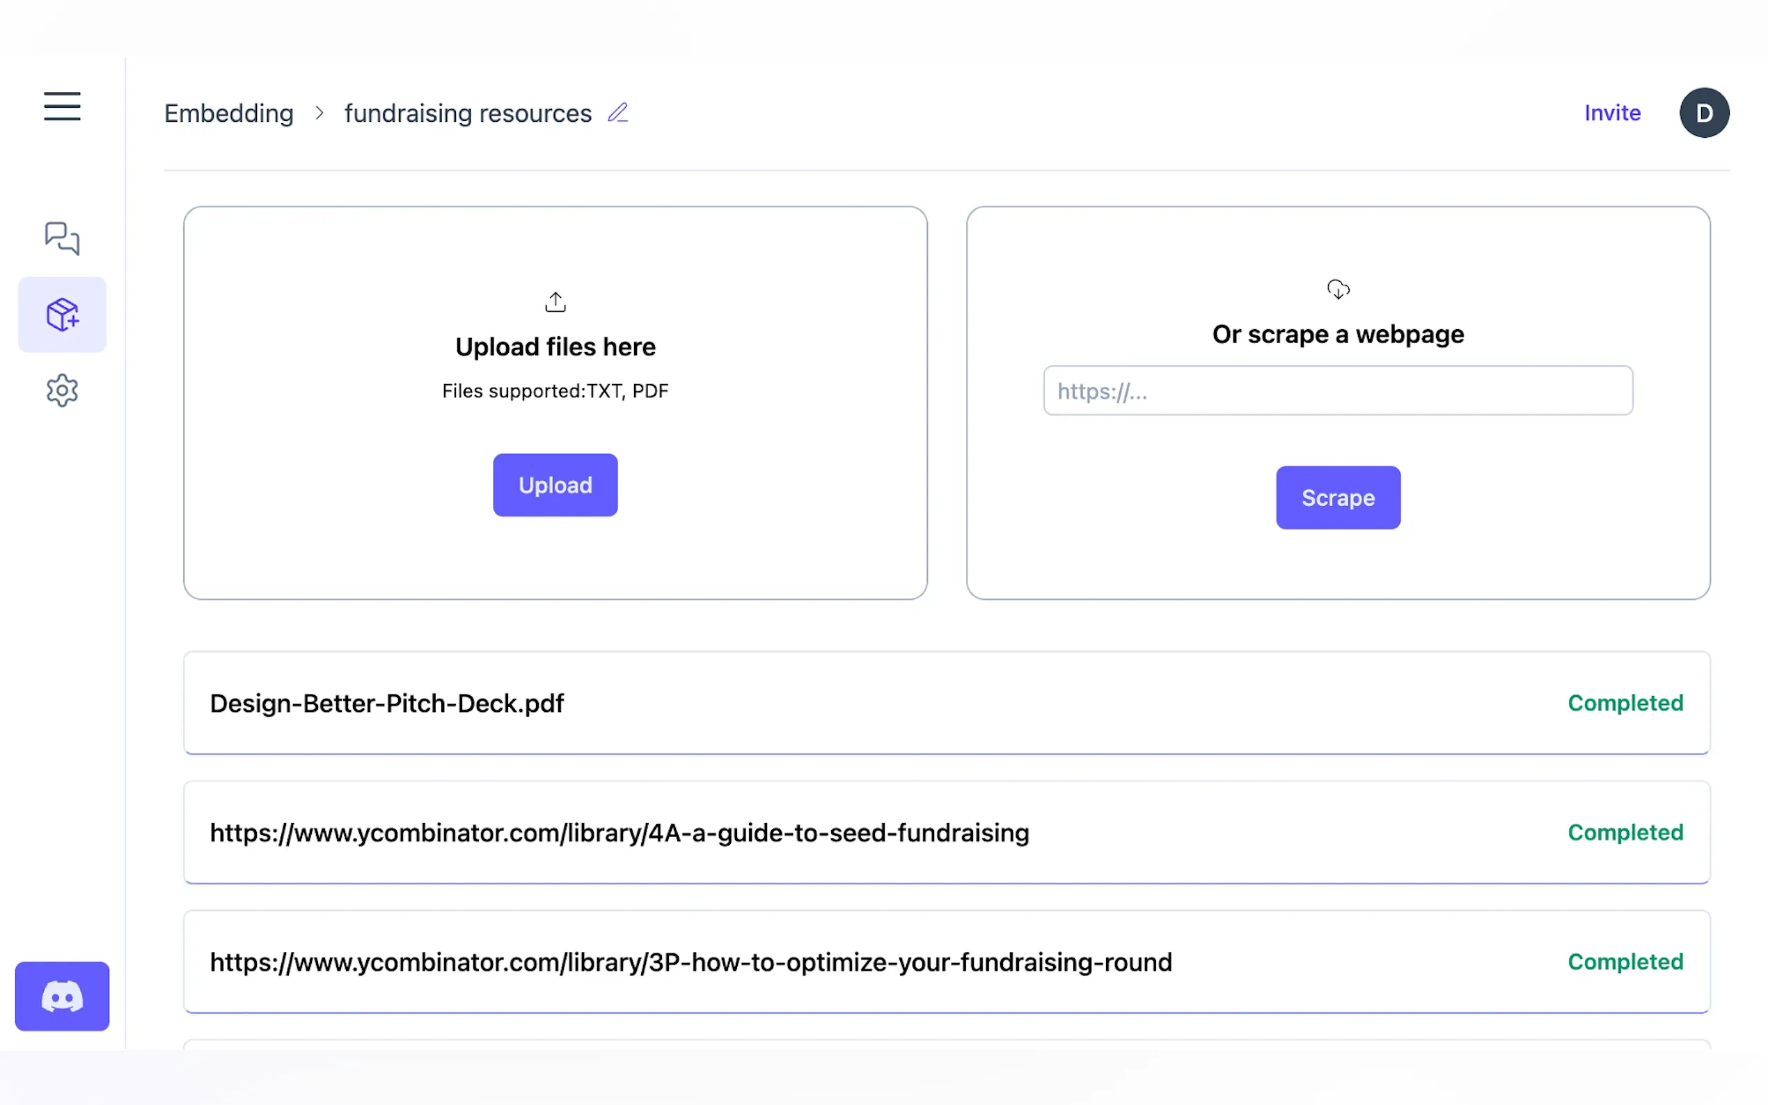Click the breadcrumb chevron arrow

[319, 113]
